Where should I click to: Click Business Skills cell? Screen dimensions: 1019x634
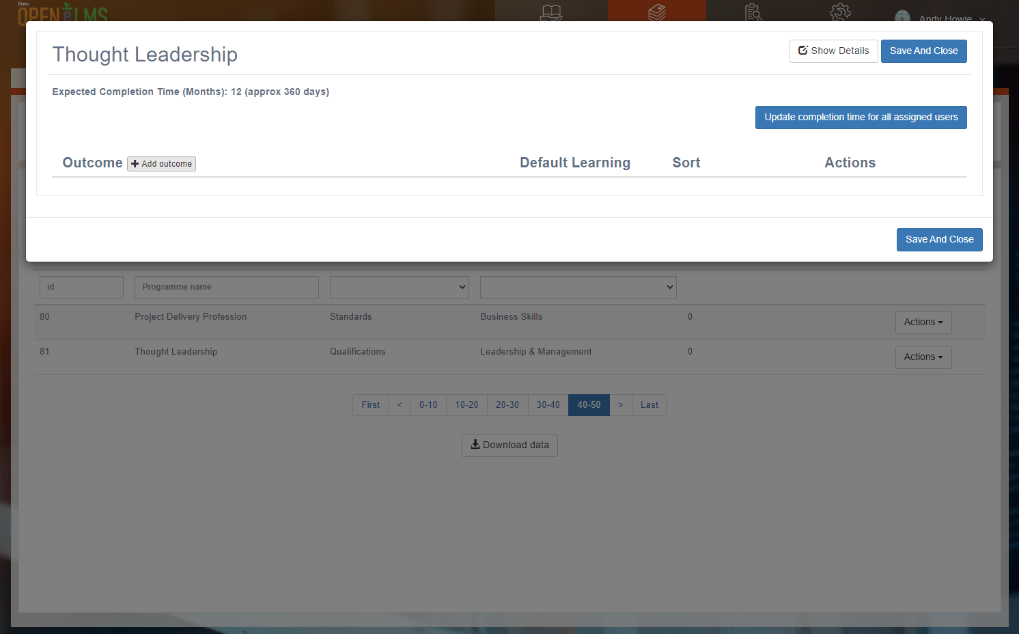(x=511, y=317)
